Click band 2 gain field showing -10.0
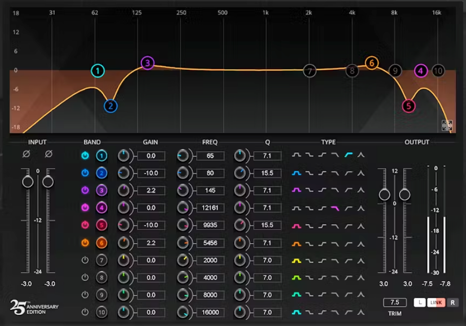The image size is (466, 326). click(151, 173)
